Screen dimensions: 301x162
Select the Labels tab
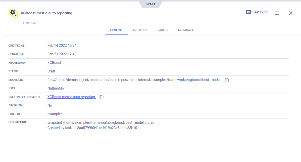pos(163,30)
